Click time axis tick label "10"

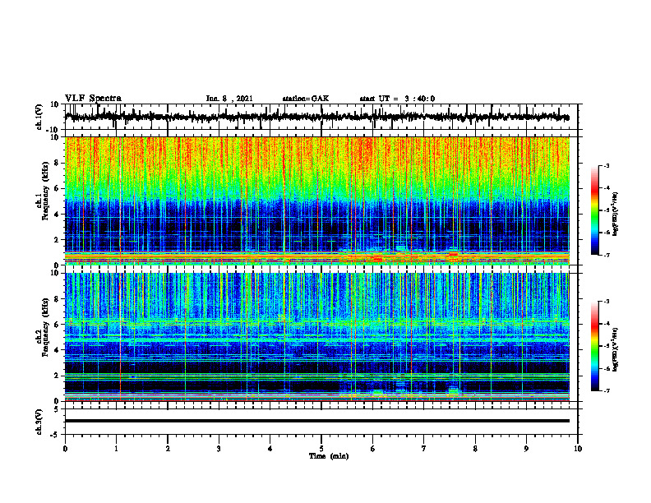[x=578, y=449]
